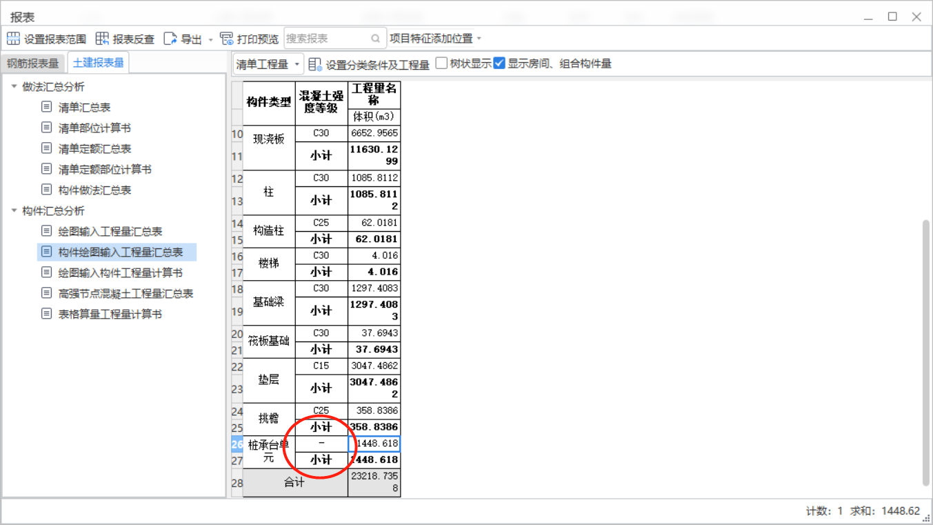This screenshot has height=525, width=933.
Task: Close the 报表 window
Action: [x=916, y=17]
